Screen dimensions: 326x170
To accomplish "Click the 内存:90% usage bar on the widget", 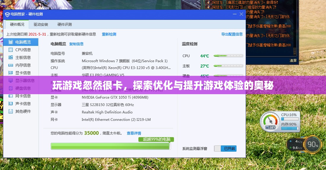I will point(290,129).
